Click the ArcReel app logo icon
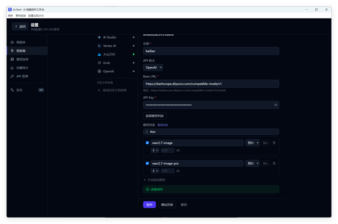The width and height of the screenshot is (338, 224). coord(10,9)
